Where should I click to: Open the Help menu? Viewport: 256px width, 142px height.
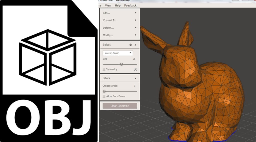[x=118, y=5]
